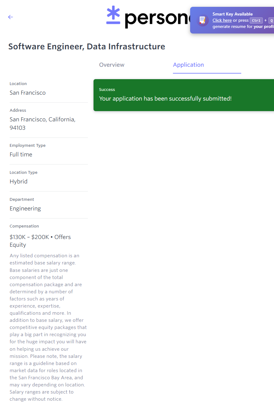Click the address San Francisco, California, 94103
The width and height of the screenshot is (274, 419).
pyautogui.click(x=43, y=124)
